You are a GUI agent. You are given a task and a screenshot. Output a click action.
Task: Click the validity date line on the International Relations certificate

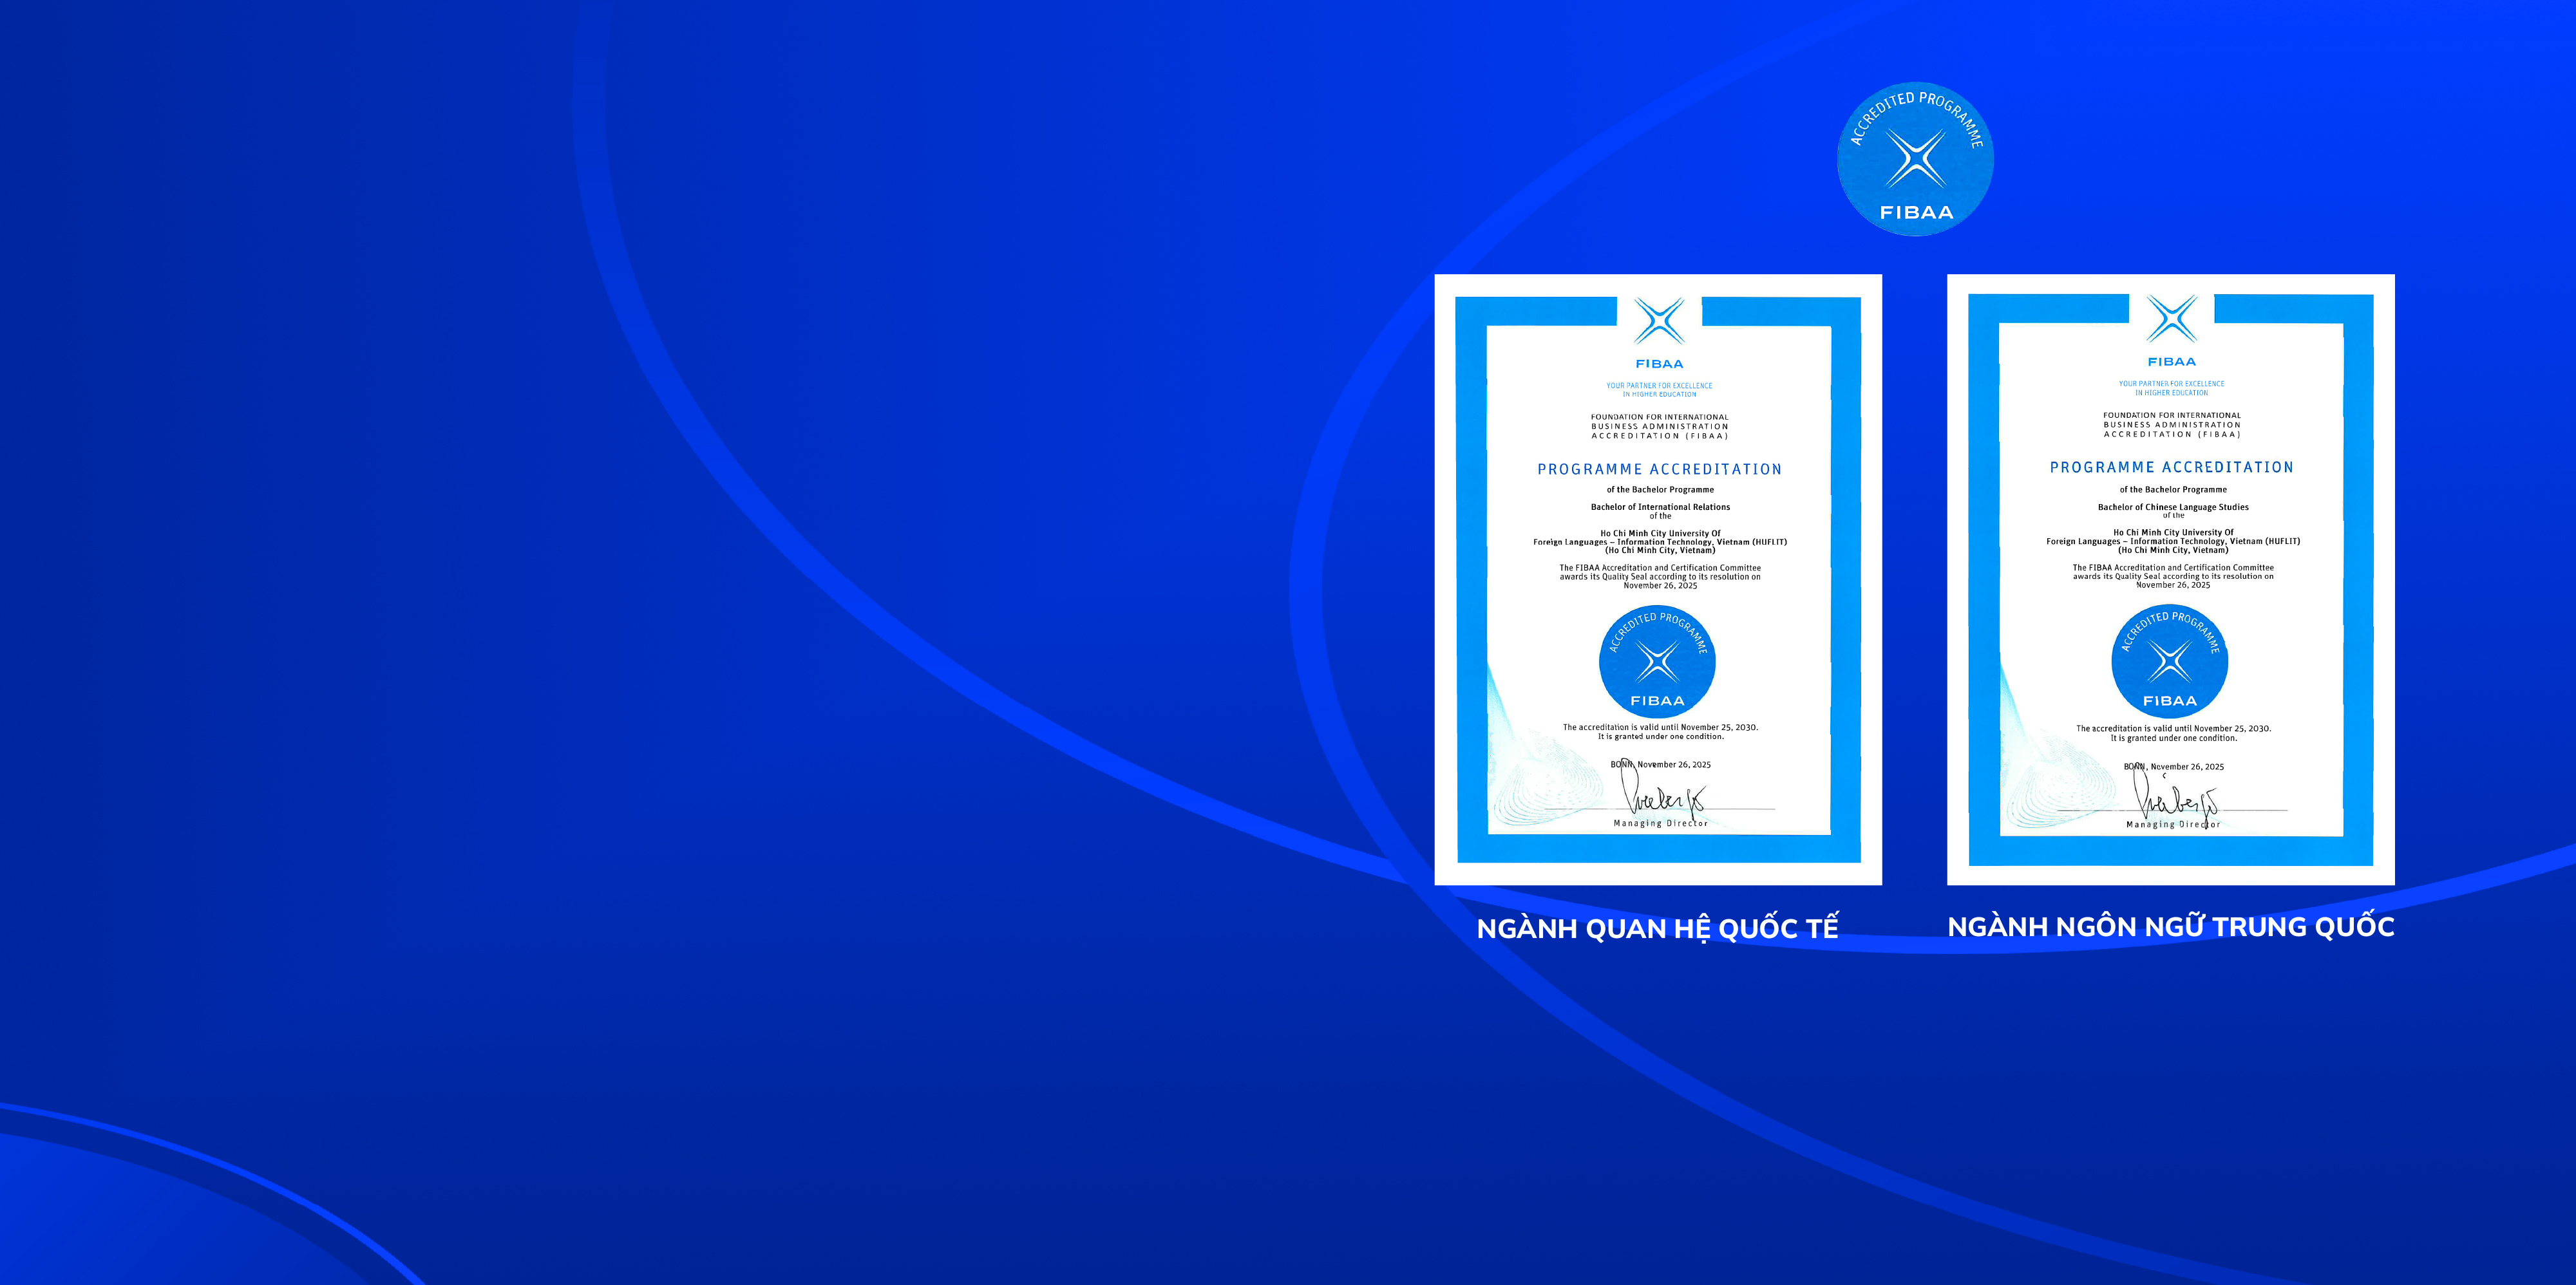click(1660, 727)
